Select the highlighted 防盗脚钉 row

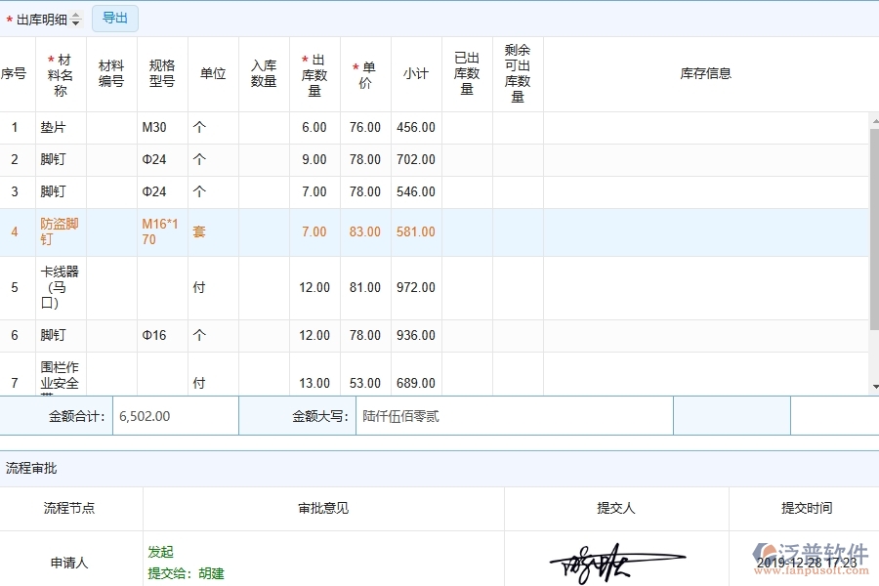pyautogui.click(x=59, y=231)
